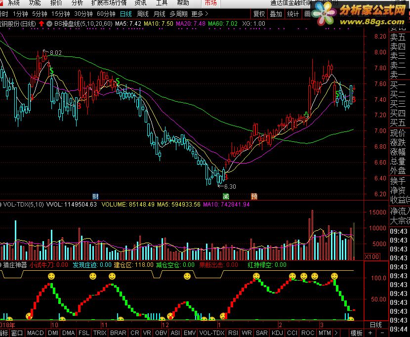Select the highlighted 市场 tab
The width and height of the screenshot is (410, 337).
point(211,3)
